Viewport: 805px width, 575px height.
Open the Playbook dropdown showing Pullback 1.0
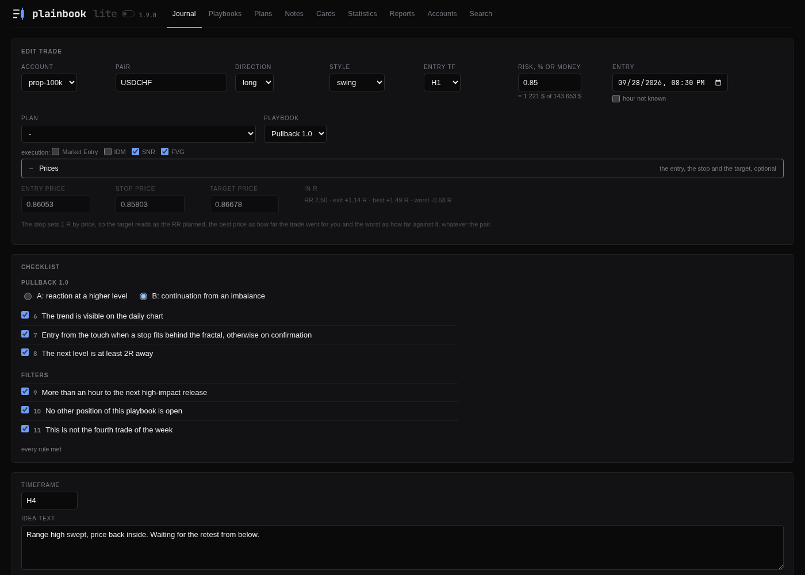pyautogui.click(x=295, y=134)
